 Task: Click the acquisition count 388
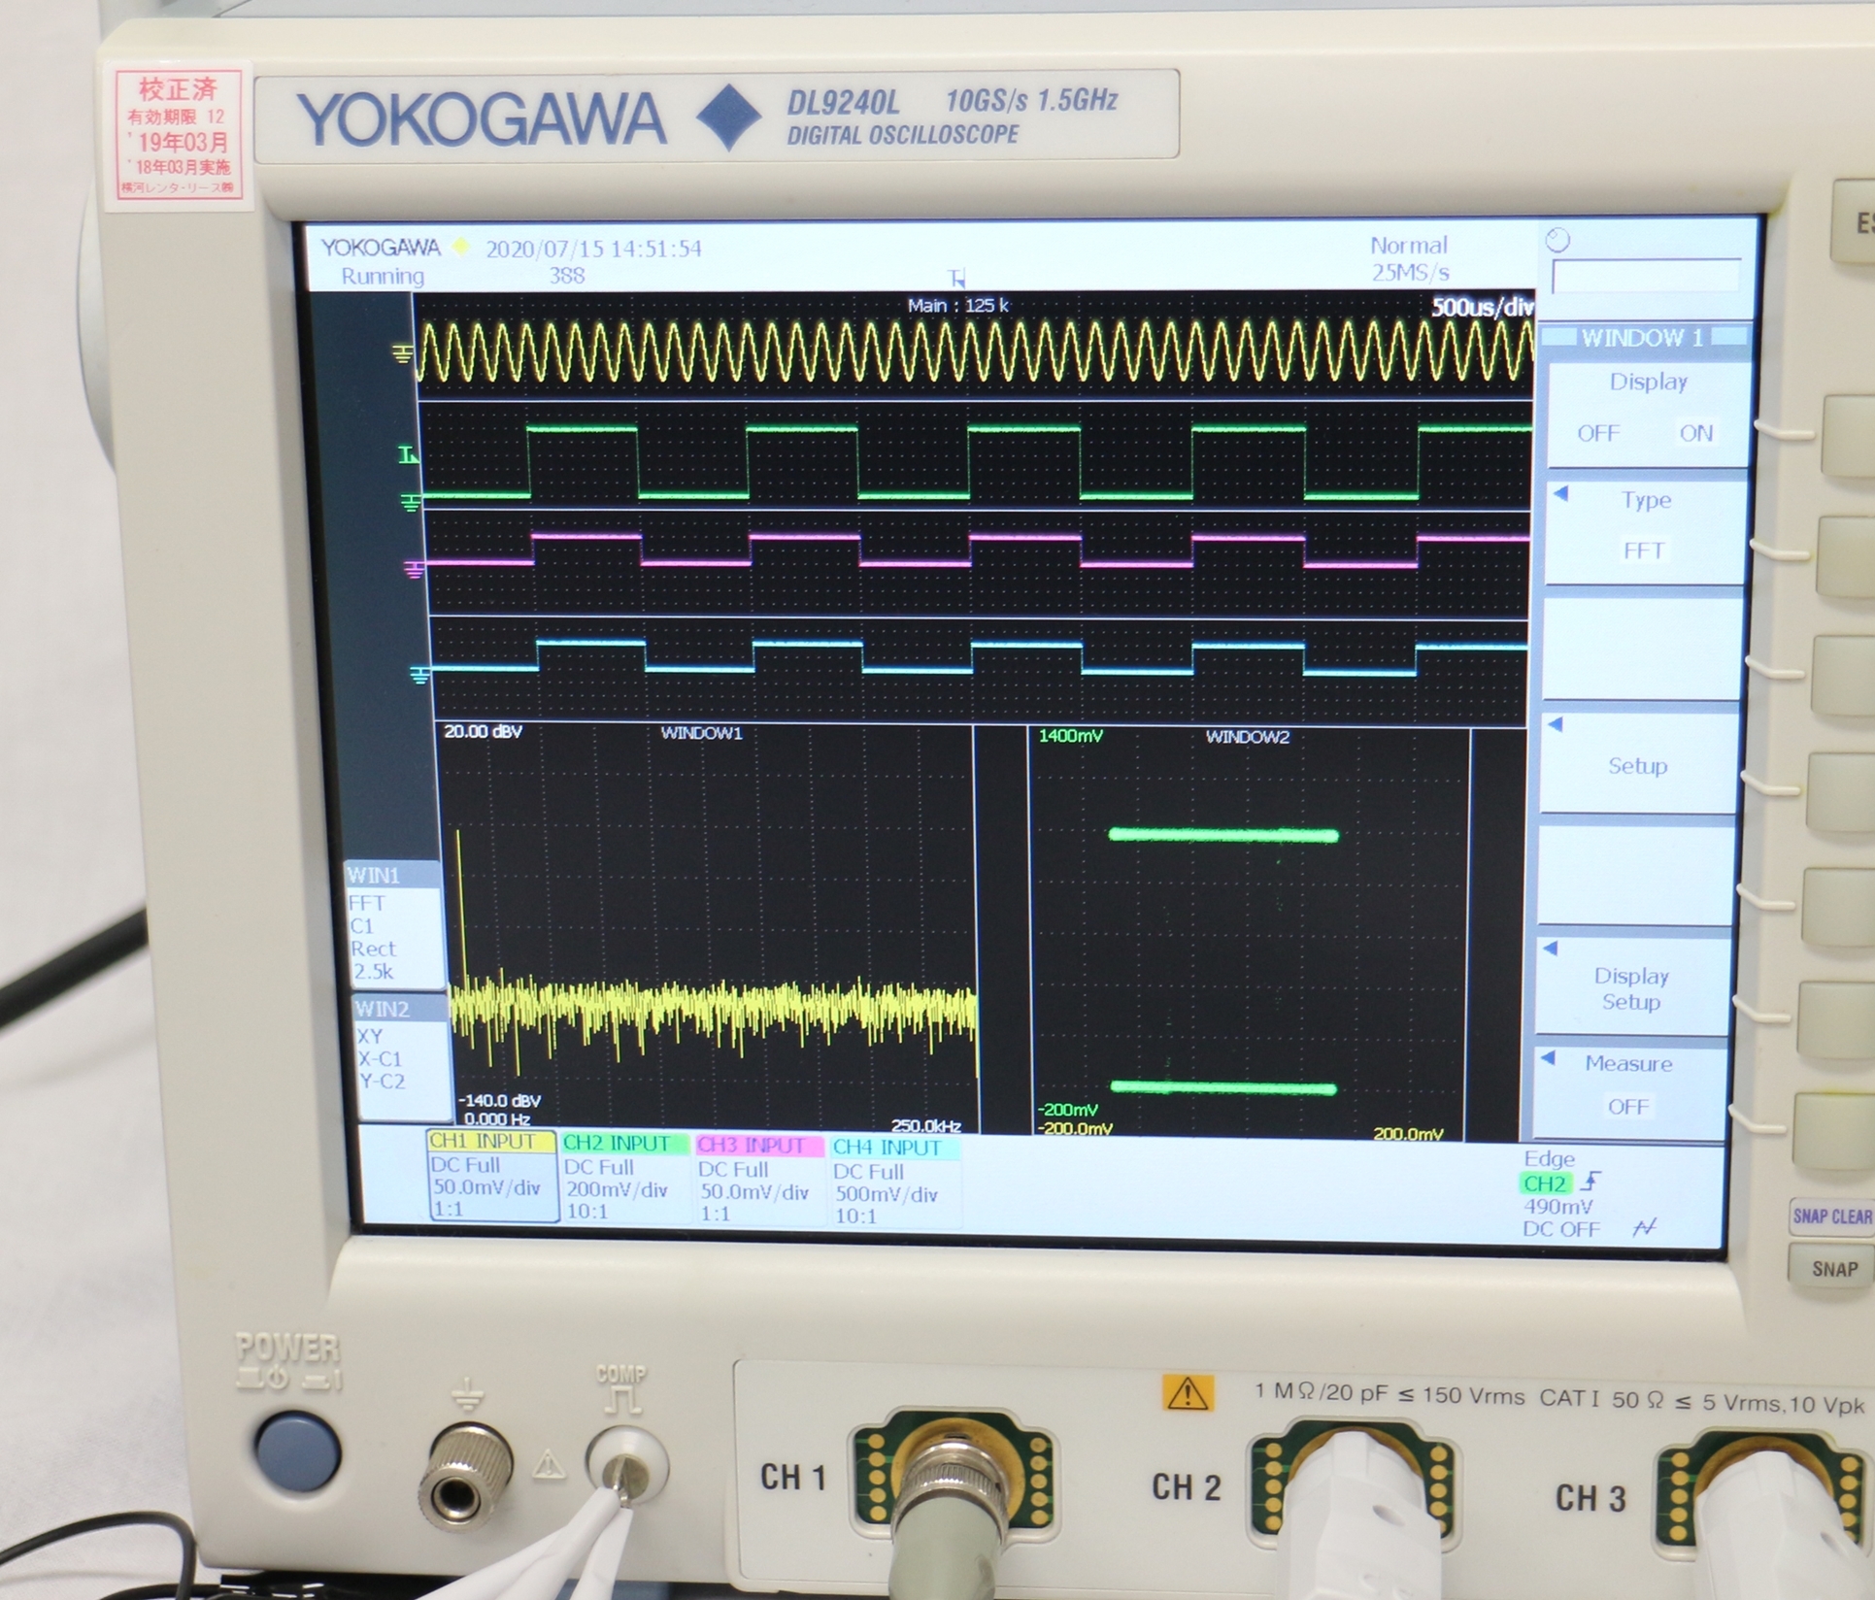coord(567,276)
